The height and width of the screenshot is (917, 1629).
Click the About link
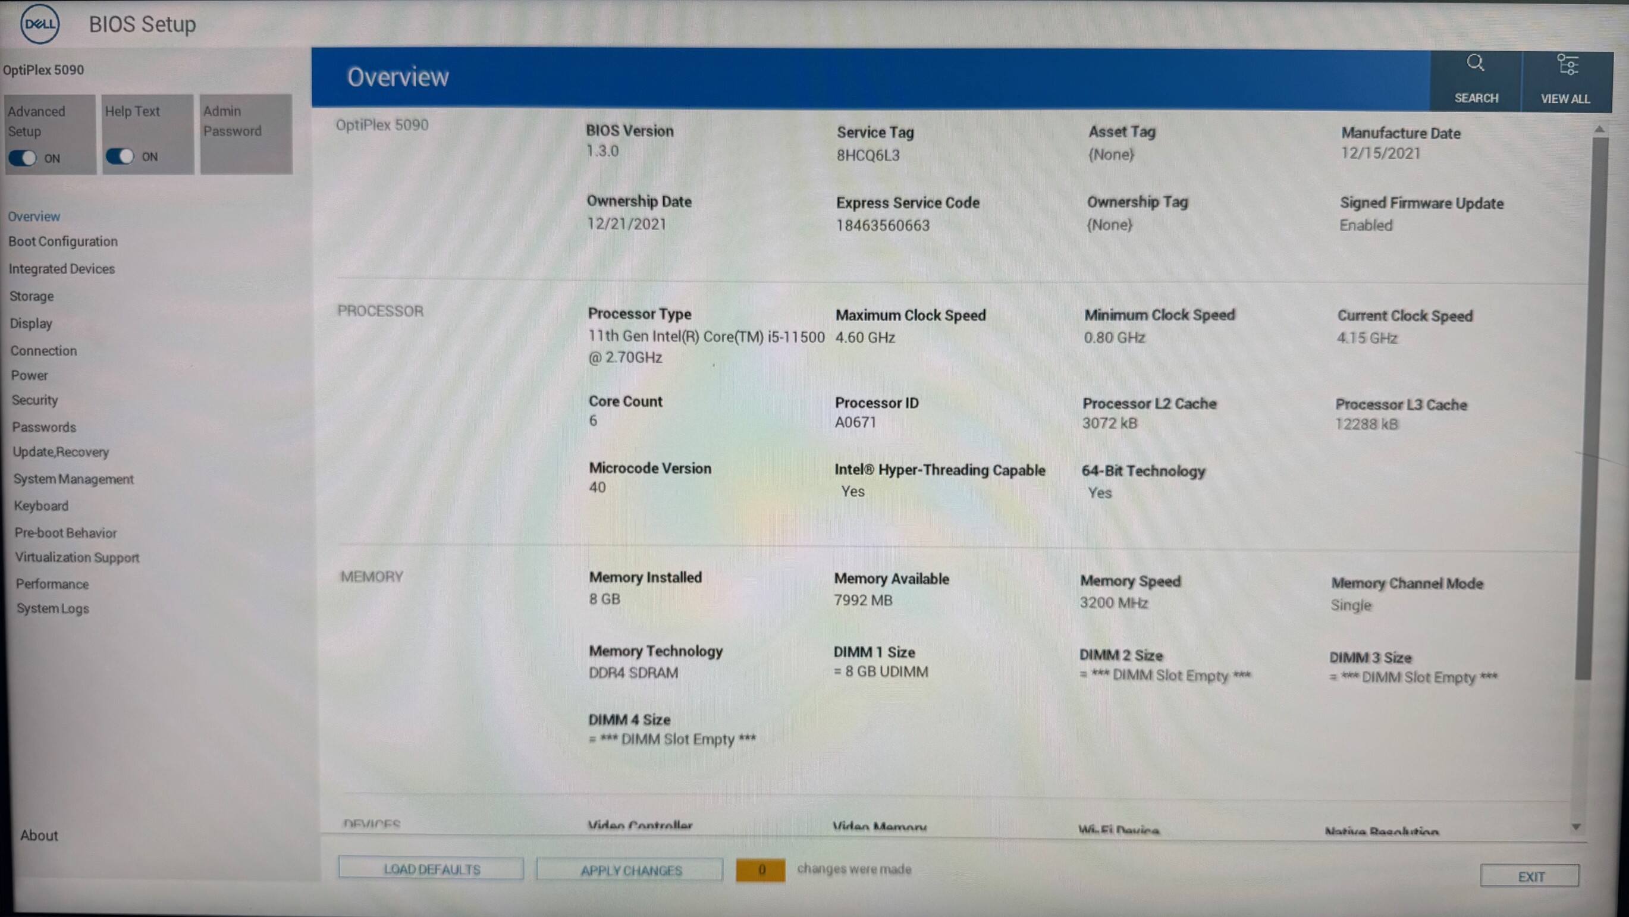(39, 836)
